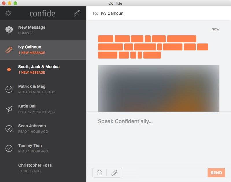Image resolution: width=231 pixels, height=182 pixels.
Task: Click the paperclip icon beside Ivy Calhoun
Action: (9, 50)
